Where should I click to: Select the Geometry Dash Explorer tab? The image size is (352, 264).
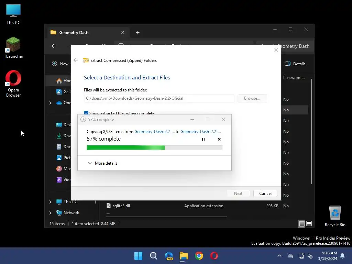[88, 33]
